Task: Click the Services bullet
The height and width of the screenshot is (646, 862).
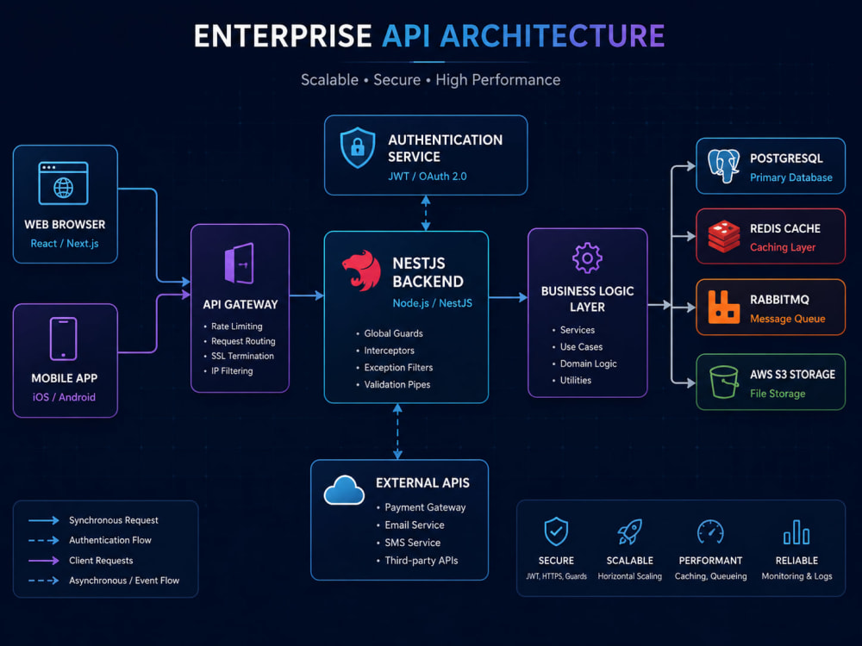Action: tap(573, 330)
